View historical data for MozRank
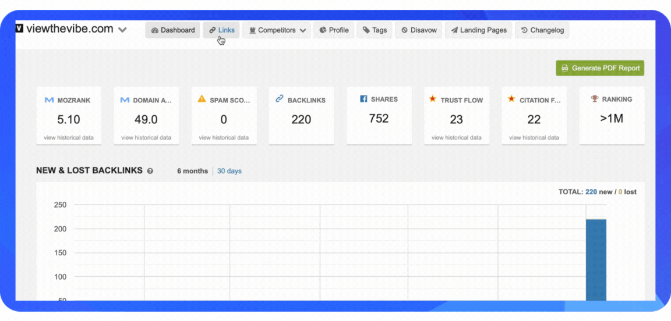This screenshot has height=321, width=671. point(69,138)
